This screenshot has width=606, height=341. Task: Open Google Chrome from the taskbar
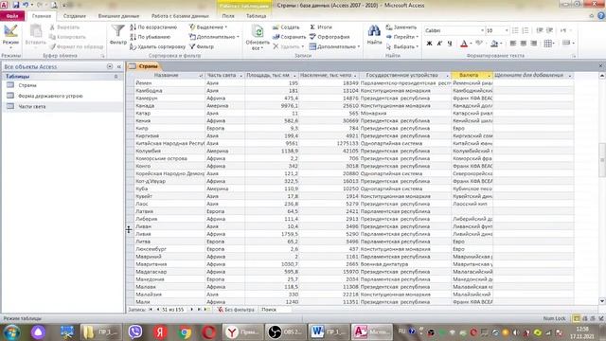click(185, 332)
